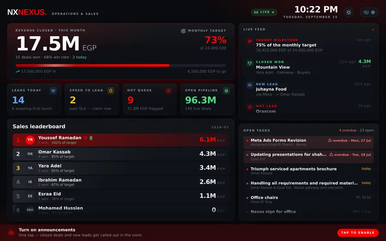Click the Closed Won trophy icon
386x241 pixels.
pos(250,63)
